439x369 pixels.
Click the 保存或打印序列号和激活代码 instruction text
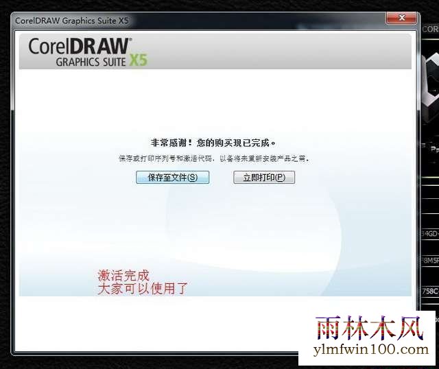214,158
